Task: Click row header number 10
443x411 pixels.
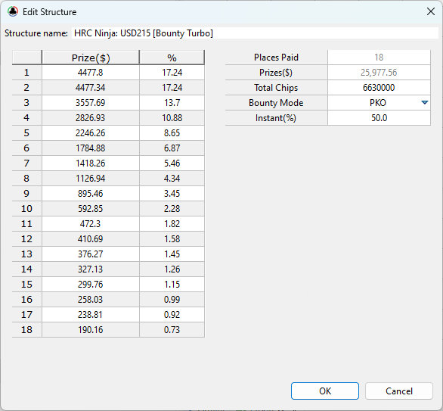Action: tap(27, 209)
